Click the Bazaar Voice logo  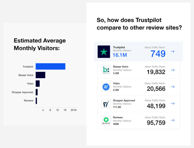tap(106, 70)
